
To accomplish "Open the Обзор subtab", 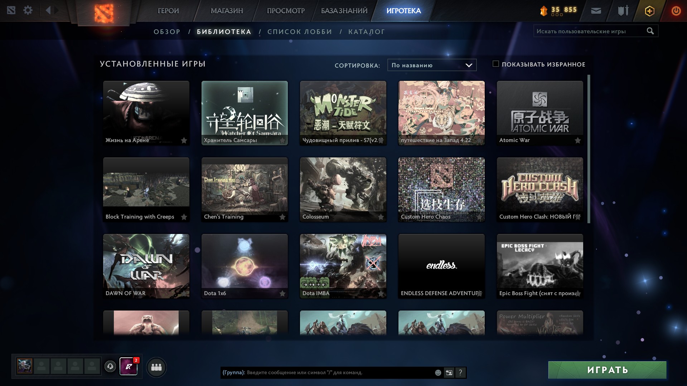I will (167, 32).
